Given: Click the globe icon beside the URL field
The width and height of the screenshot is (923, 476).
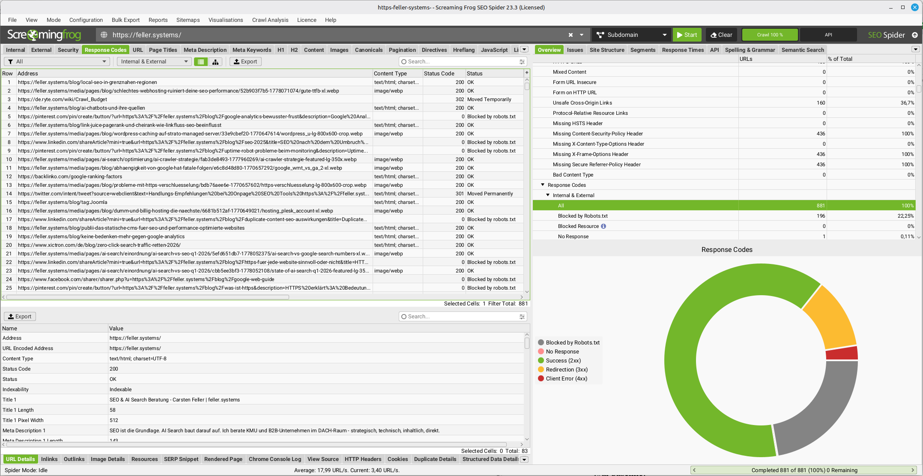Looking at the screenshot, I should pyautogui.click(x=104, y=35).
